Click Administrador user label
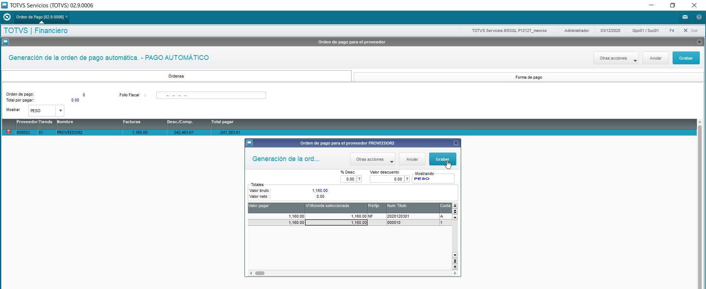This screenshot has height=289, width=706. [x=577, y=31]
